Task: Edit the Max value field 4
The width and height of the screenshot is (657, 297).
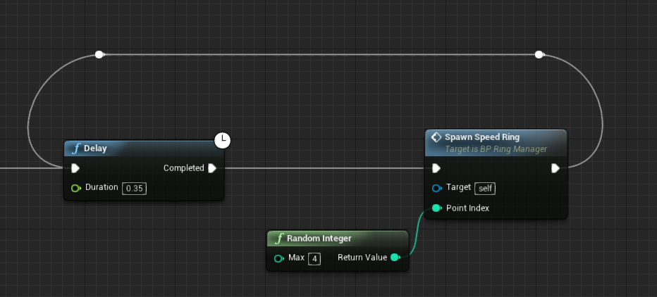Action: (314, 259)
